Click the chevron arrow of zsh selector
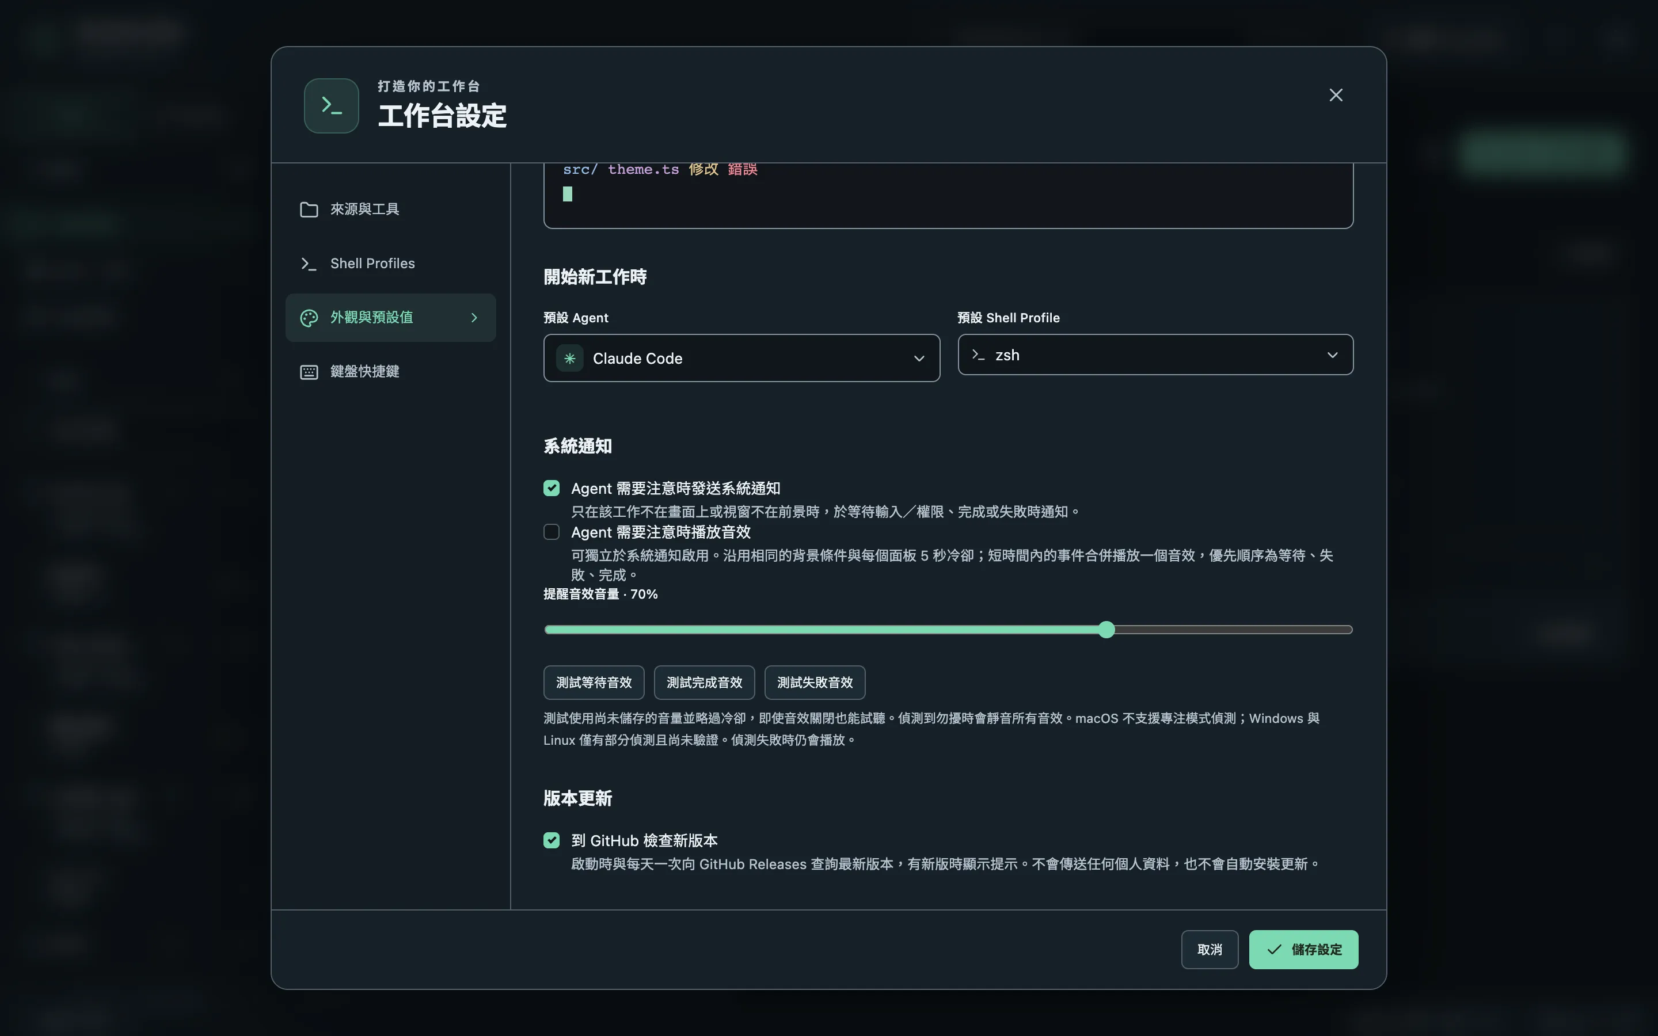Viewport: 1658px width, 1036px height. (1332, 355)
